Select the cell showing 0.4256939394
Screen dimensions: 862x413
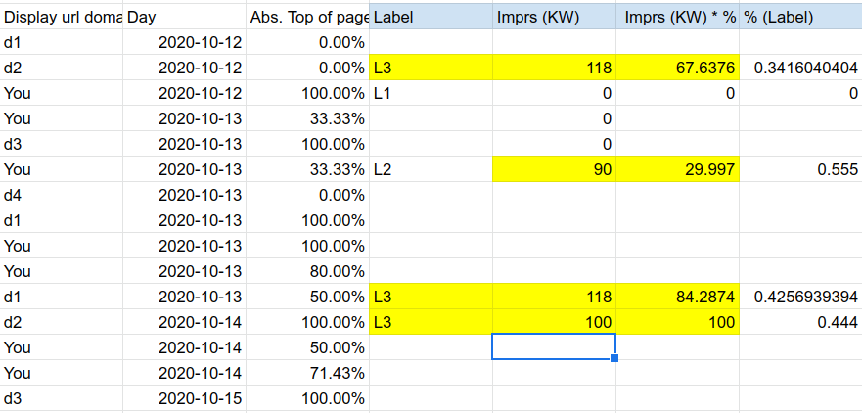pos(800,297)
